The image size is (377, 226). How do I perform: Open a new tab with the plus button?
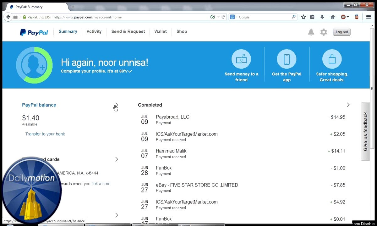tap(73, 7)
